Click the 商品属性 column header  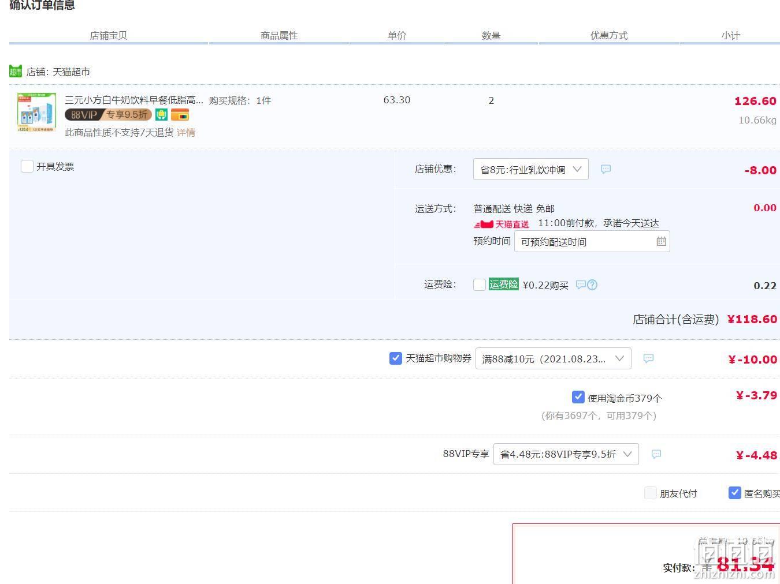(279, 35)
